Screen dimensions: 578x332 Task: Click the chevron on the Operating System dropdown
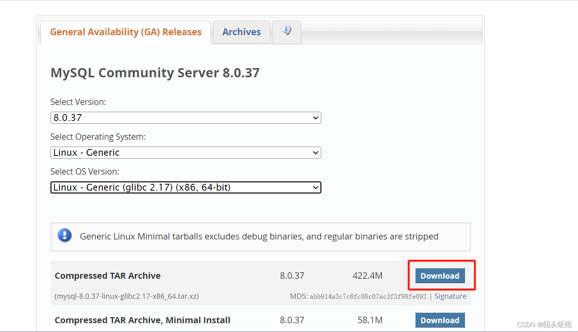(x=315, y=153)
